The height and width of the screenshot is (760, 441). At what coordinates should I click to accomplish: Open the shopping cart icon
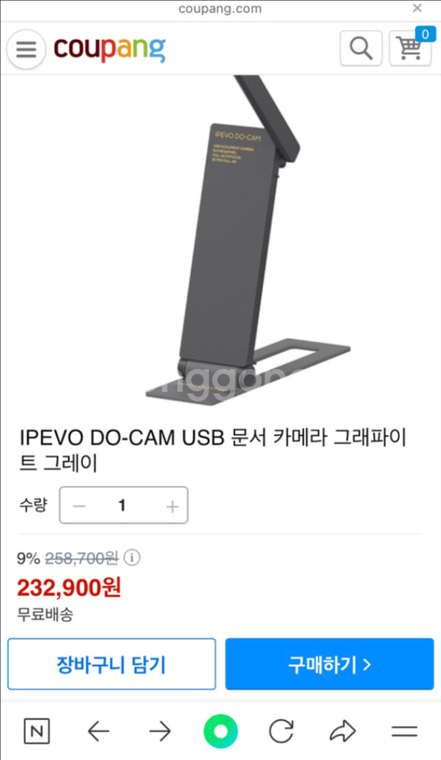click(x=411, y=48)
